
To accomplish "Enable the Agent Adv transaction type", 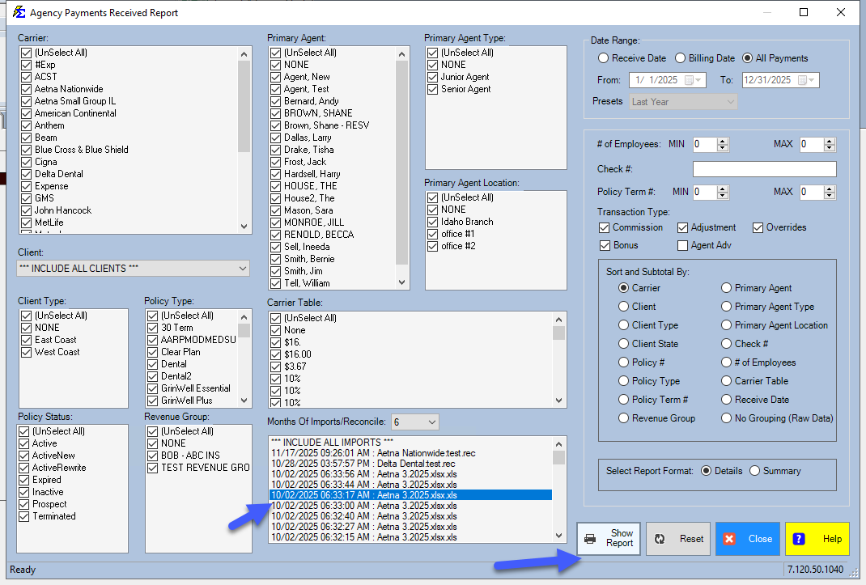I will (684, 245).
